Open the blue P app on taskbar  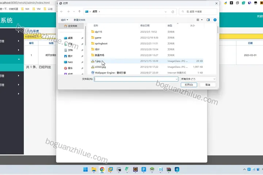144,170
